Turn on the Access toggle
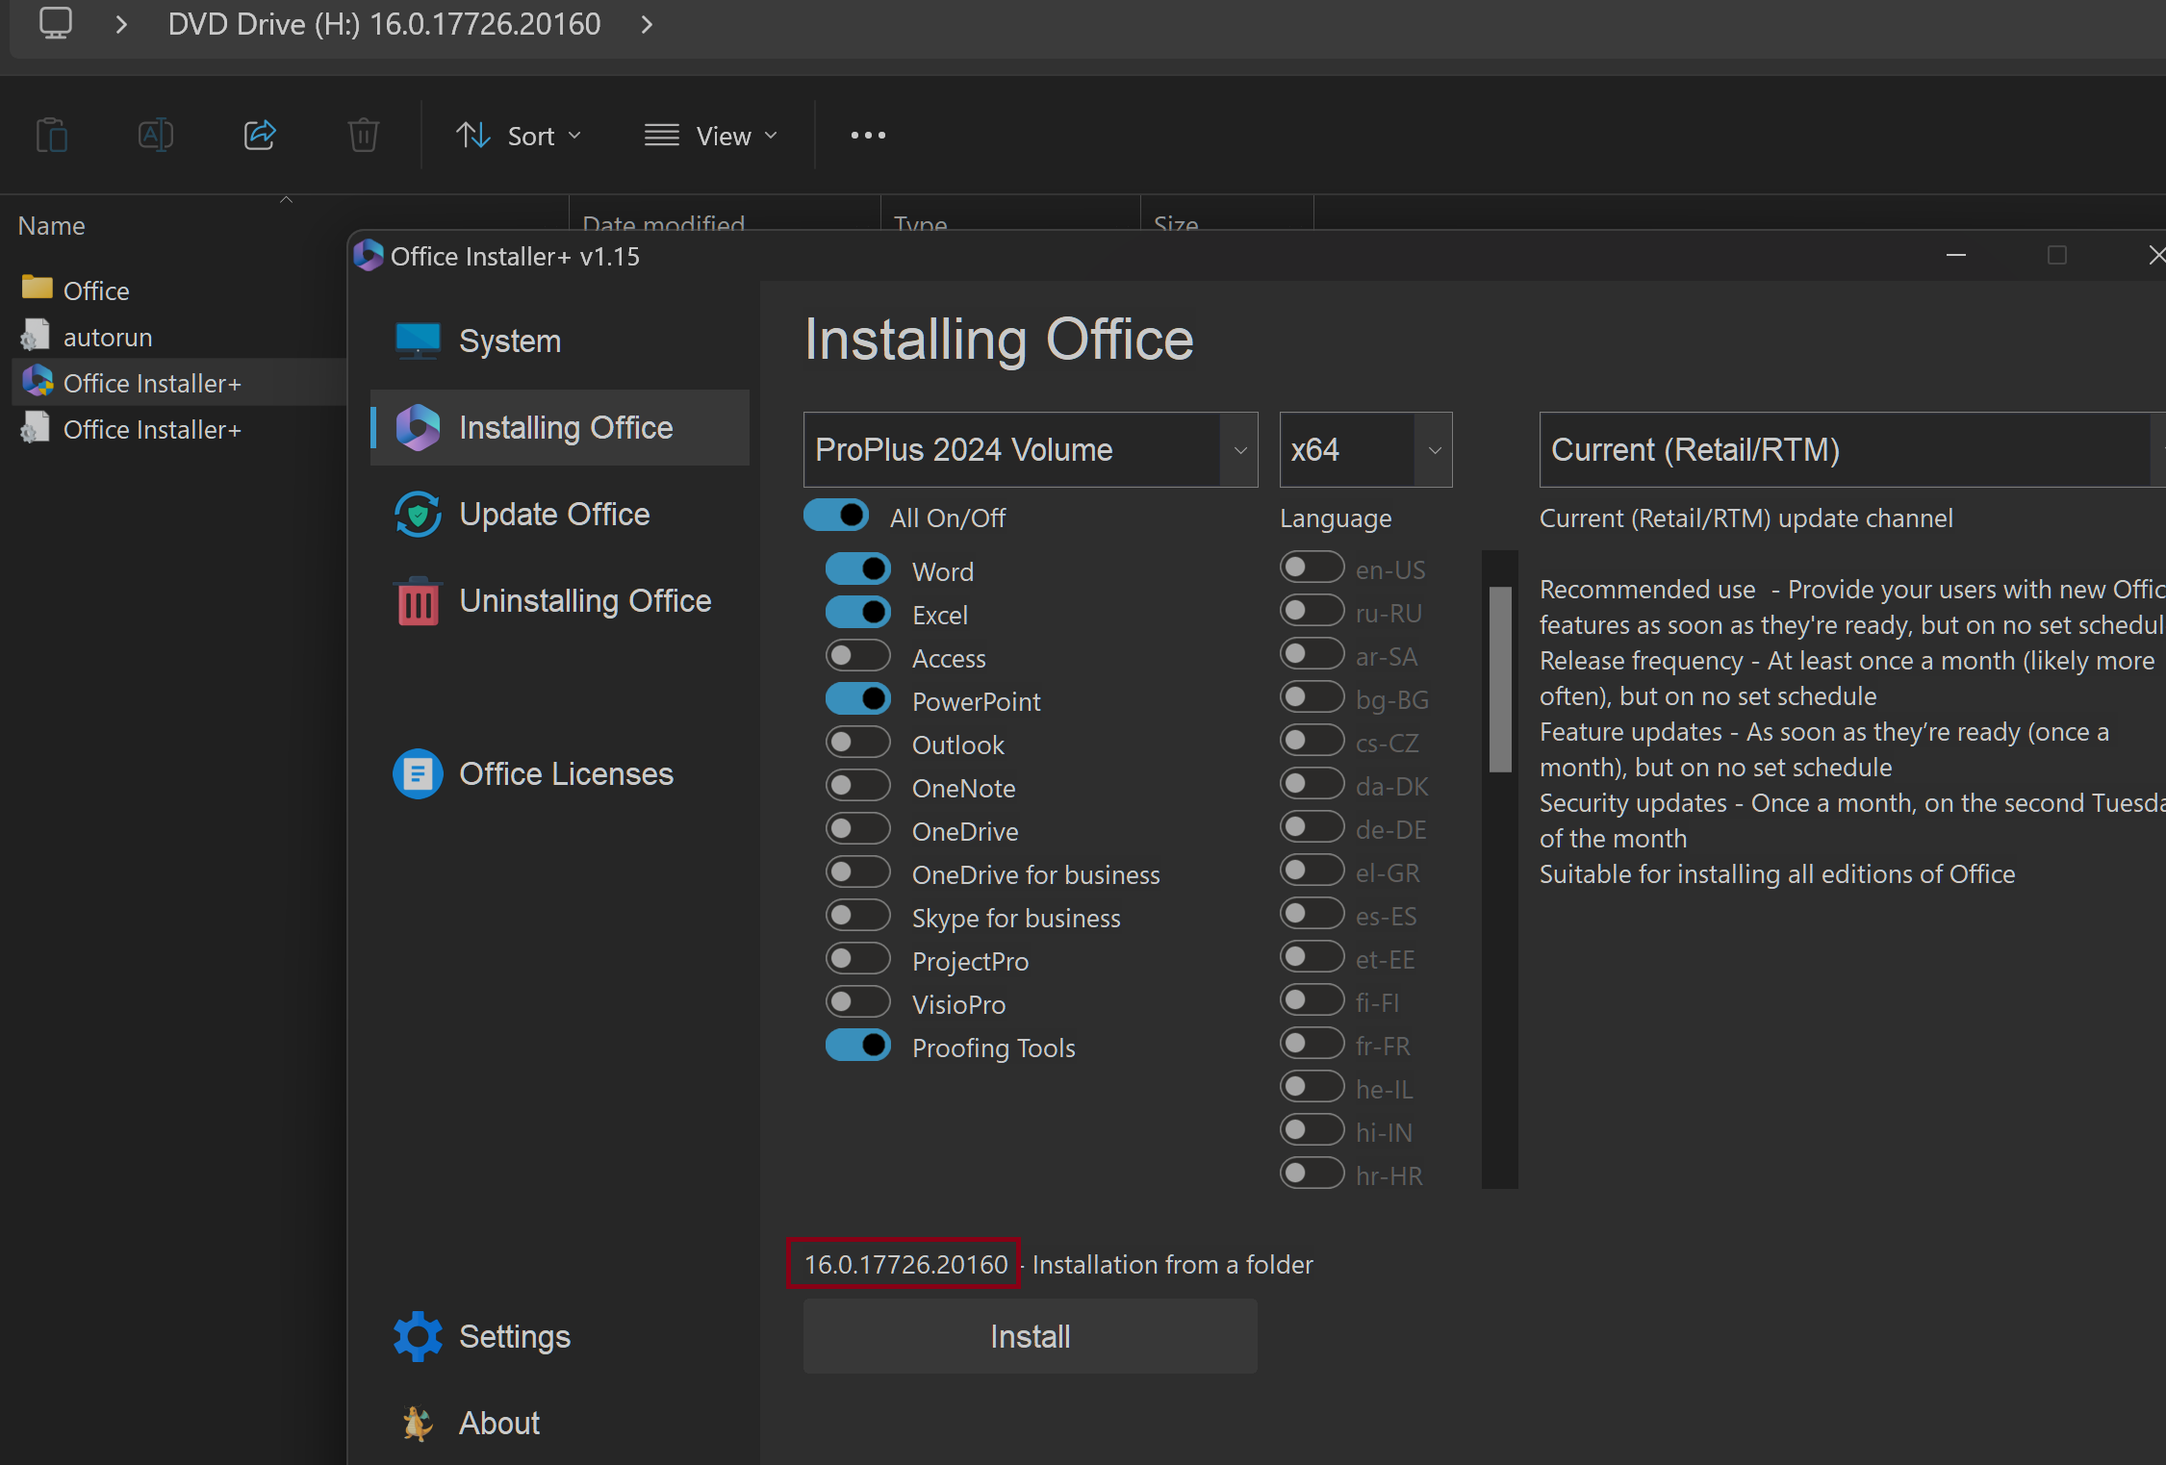Screen dimensions: 2166x1465 pyautogui.click(x=857, y=656)
